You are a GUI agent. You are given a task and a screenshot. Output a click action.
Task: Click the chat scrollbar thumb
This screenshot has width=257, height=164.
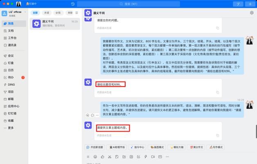pyautogui.click(x=256, y=131)
